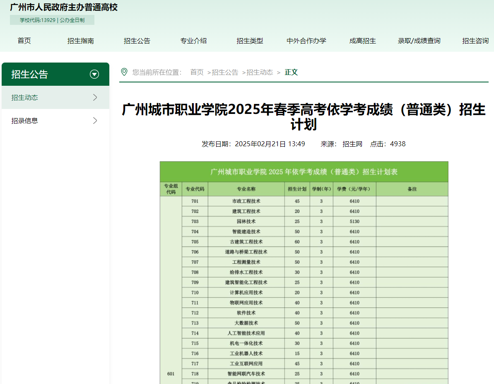
Task: Open the 成高招生 menu item
Action: tap(362, 41)
